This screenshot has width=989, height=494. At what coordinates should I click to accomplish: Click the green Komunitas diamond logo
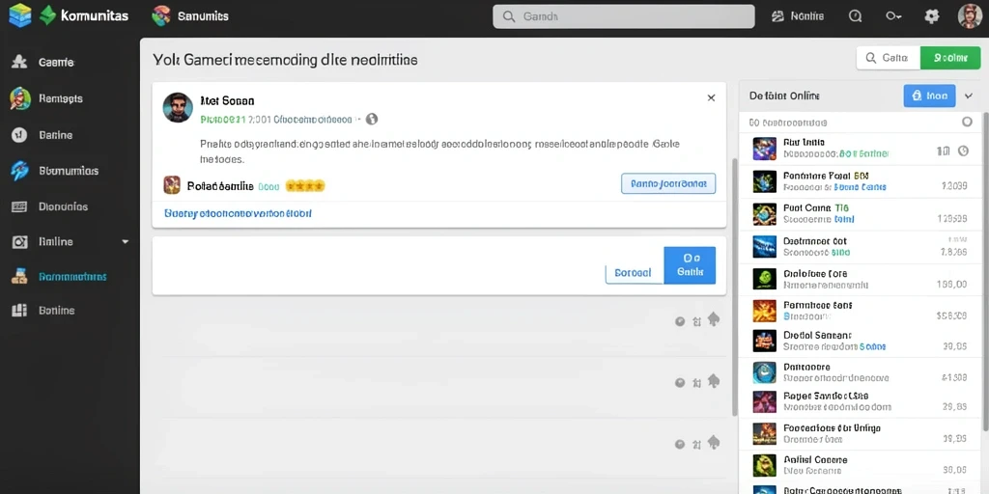[47, 15]
